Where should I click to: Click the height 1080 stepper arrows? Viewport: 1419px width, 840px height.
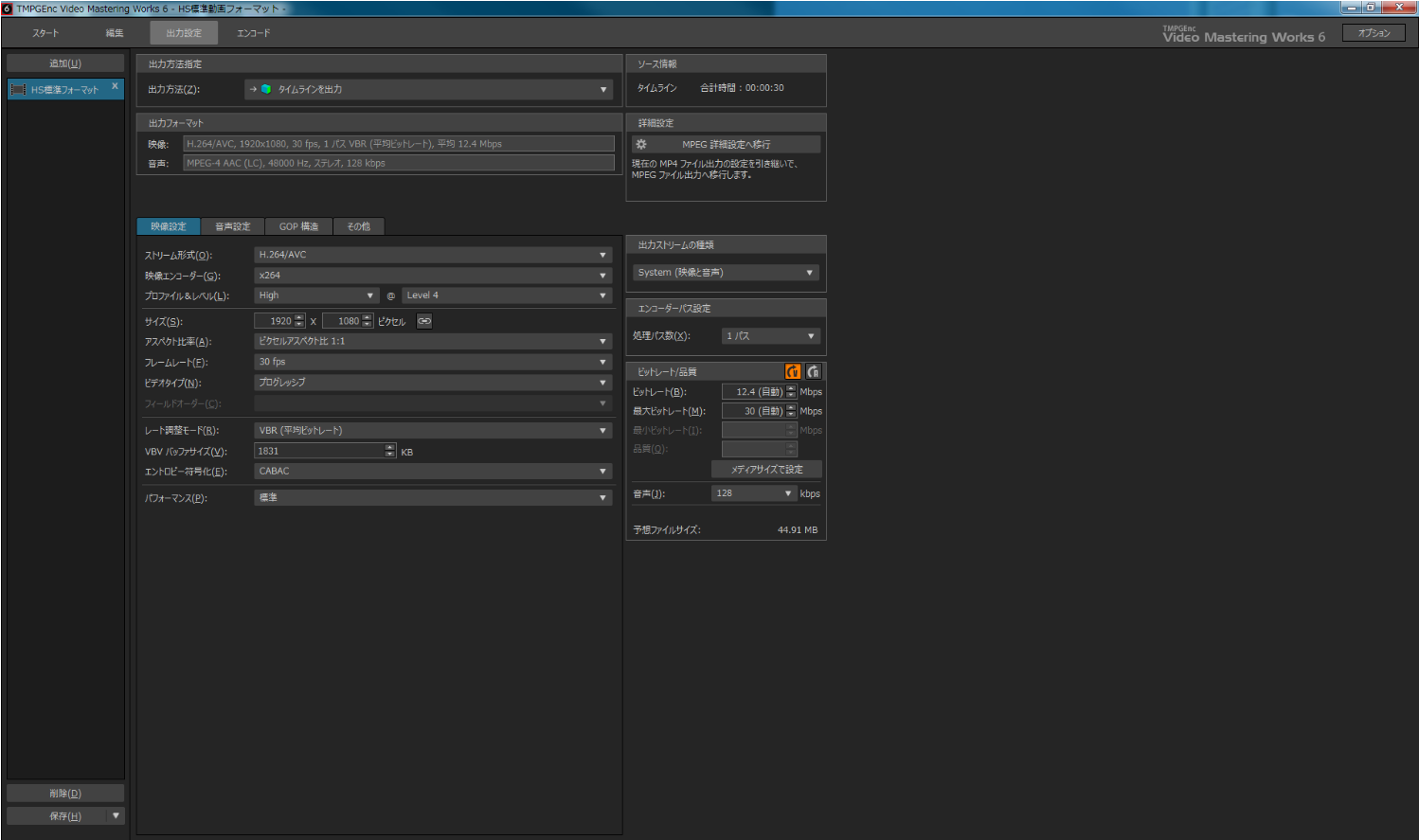(368, 321)
